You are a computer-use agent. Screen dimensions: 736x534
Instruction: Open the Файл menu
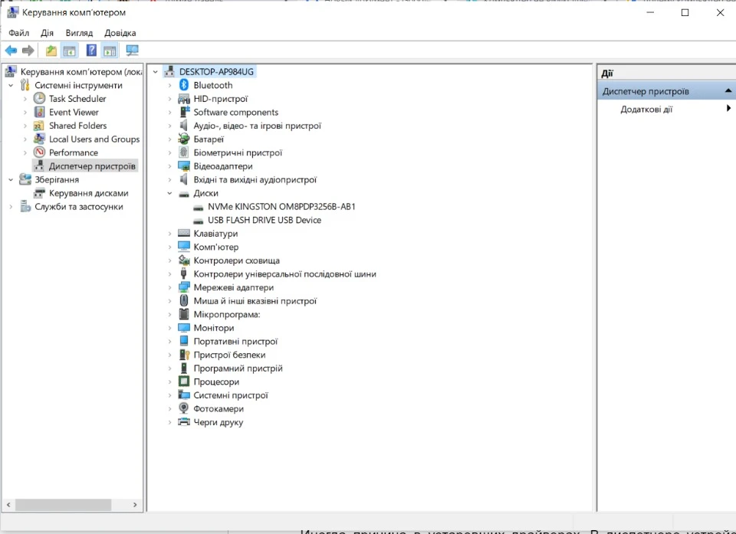click(18, 33)
